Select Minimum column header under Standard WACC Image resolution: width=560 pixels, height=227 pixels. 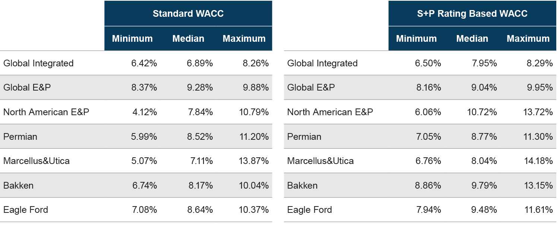[x=132, y=39]
